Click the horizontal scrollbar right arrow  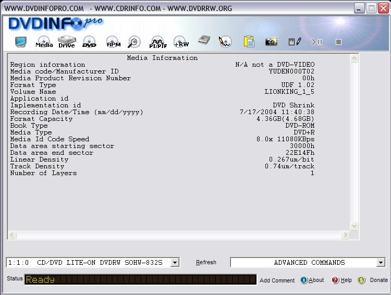[345, 235]
